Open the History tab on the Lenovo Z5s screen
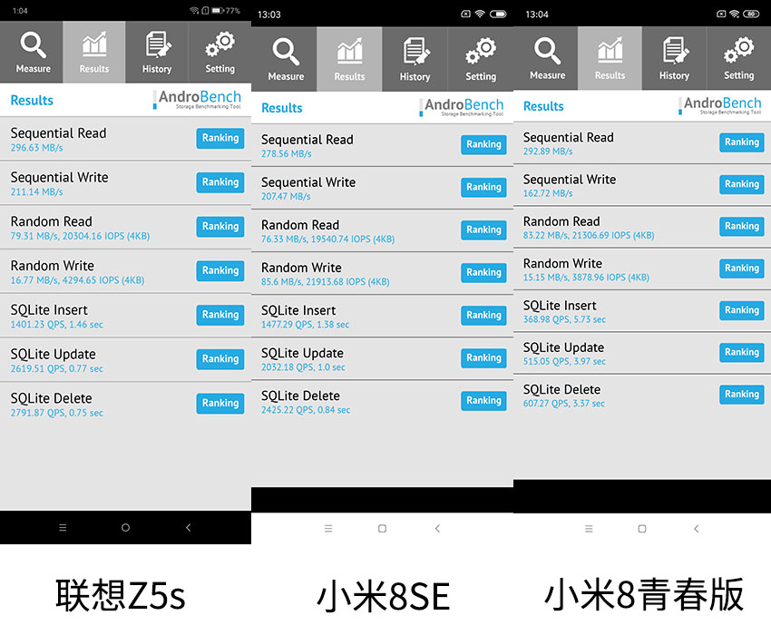Screen dimensions: 771x635 [x=157, y=53]
